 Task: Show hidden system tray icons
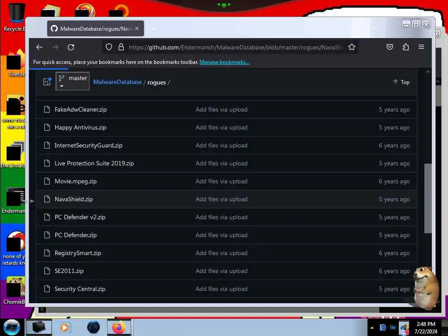372,328
